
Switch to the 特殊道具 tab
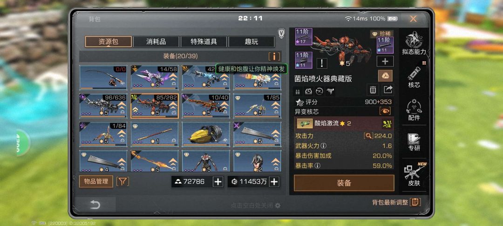pos(204,41)
